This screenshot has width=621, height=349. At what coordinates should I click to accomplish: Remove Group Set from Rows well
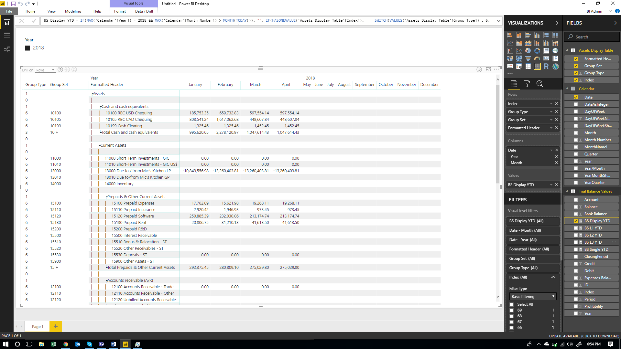[557, 120]
